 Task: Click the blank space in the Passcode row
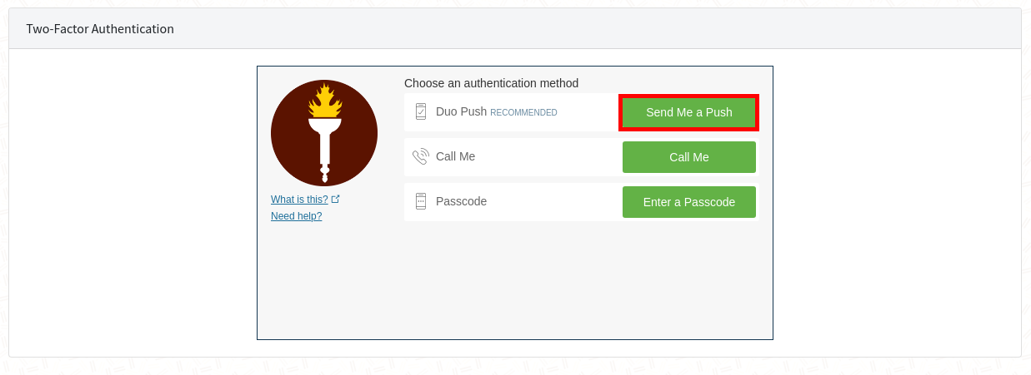coord(550,202)
